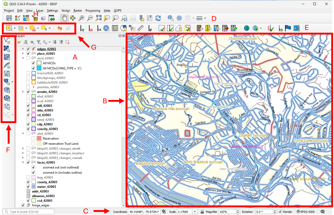Viewport: 334px width, 215px height.
Task: Click the Zoom In magnifier tool
Action: (x=82, y=18)
